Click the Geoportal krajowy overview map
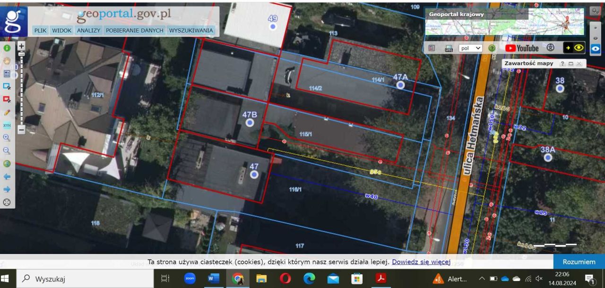The height and width of the screenshot is (288, 605). point(504,22)
